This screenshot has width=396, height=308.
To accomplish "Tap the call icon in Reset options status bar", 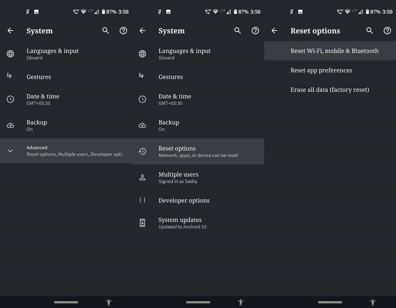I will (x=340, y=11).
